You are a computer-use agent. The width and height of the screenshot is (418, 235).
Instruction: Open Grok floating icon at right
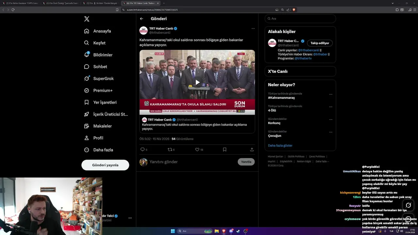408,205
